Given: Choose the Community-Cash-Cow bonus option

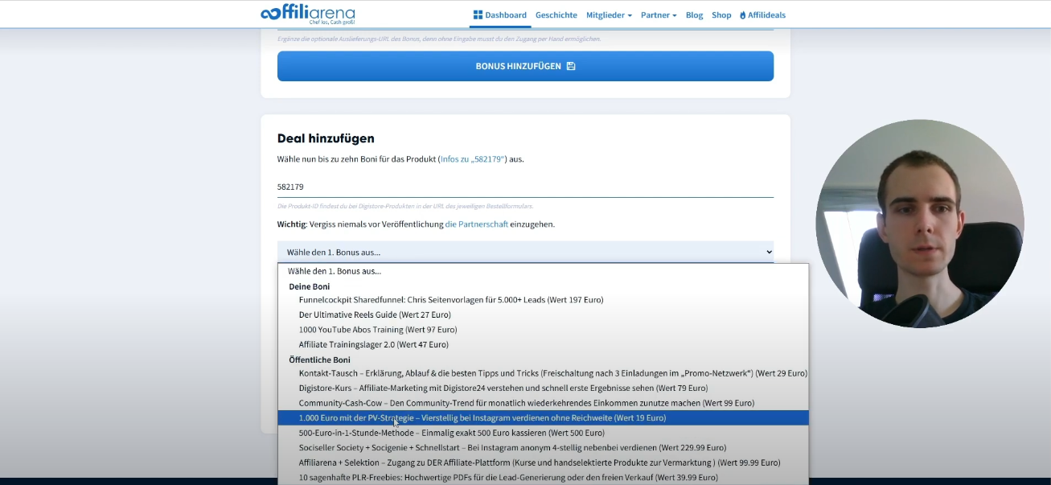Looking at the screenshot, I should (543, 403).
